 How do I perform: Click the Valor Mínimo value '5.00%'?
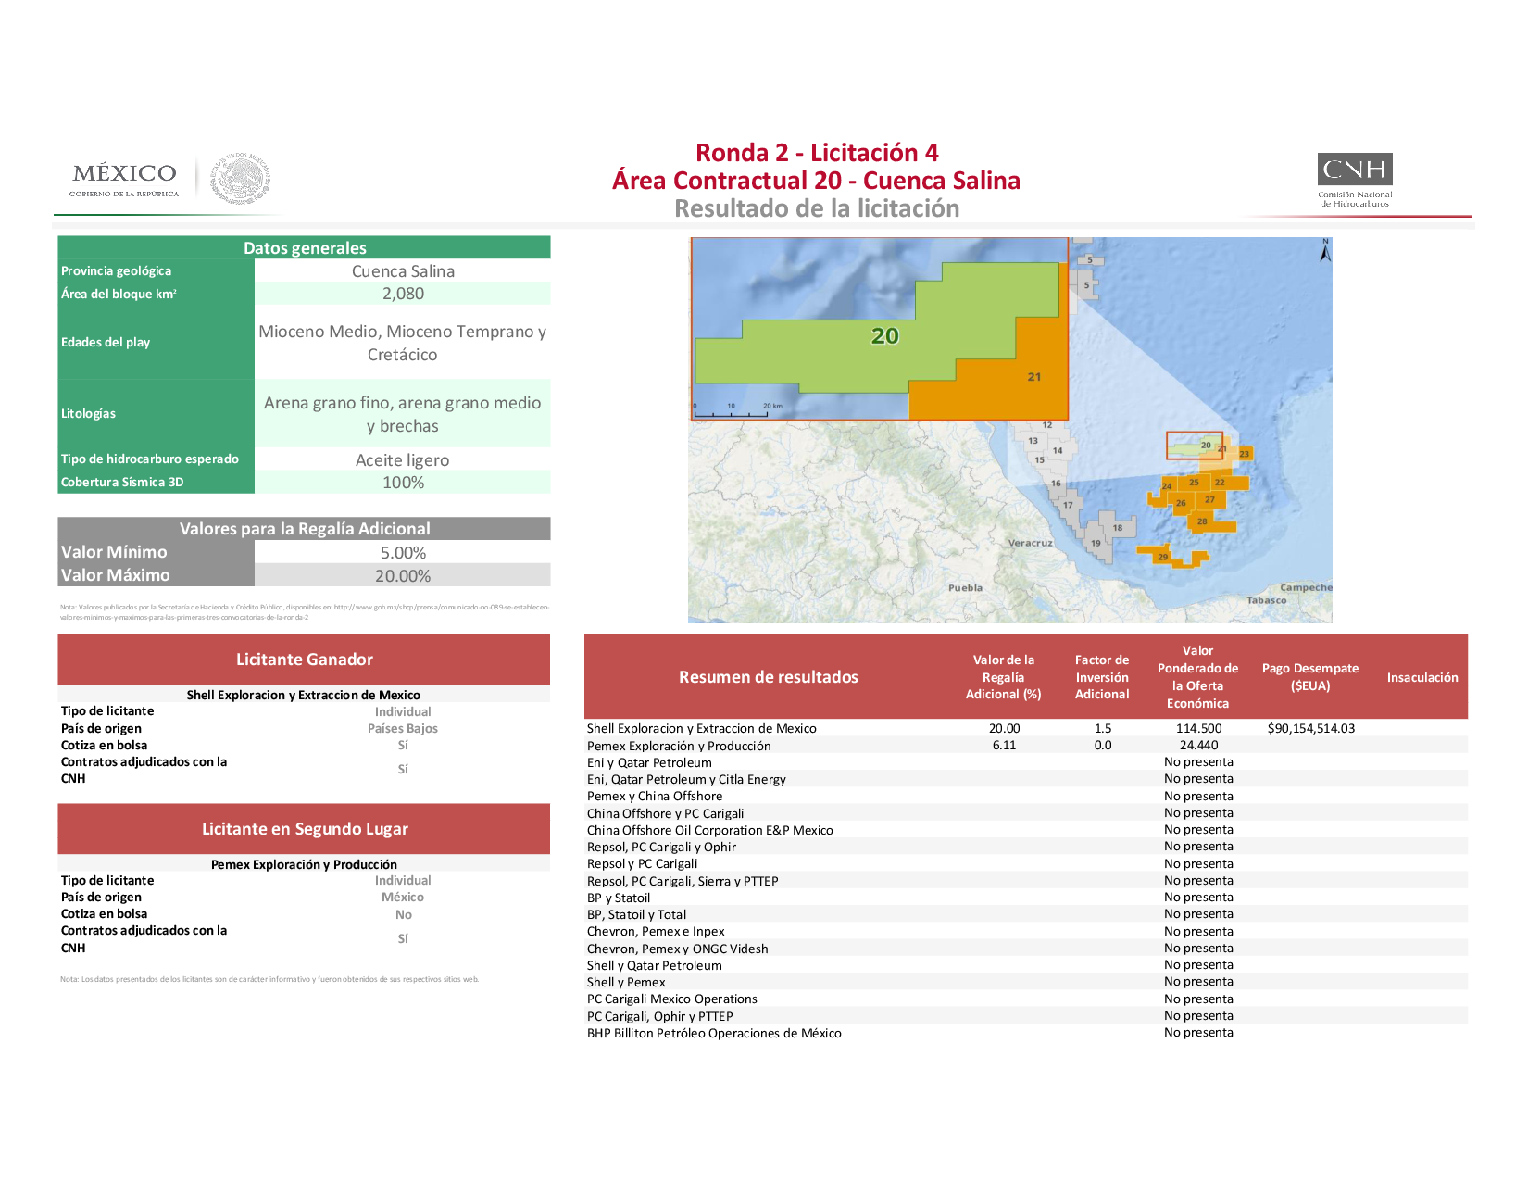point(403,553)
